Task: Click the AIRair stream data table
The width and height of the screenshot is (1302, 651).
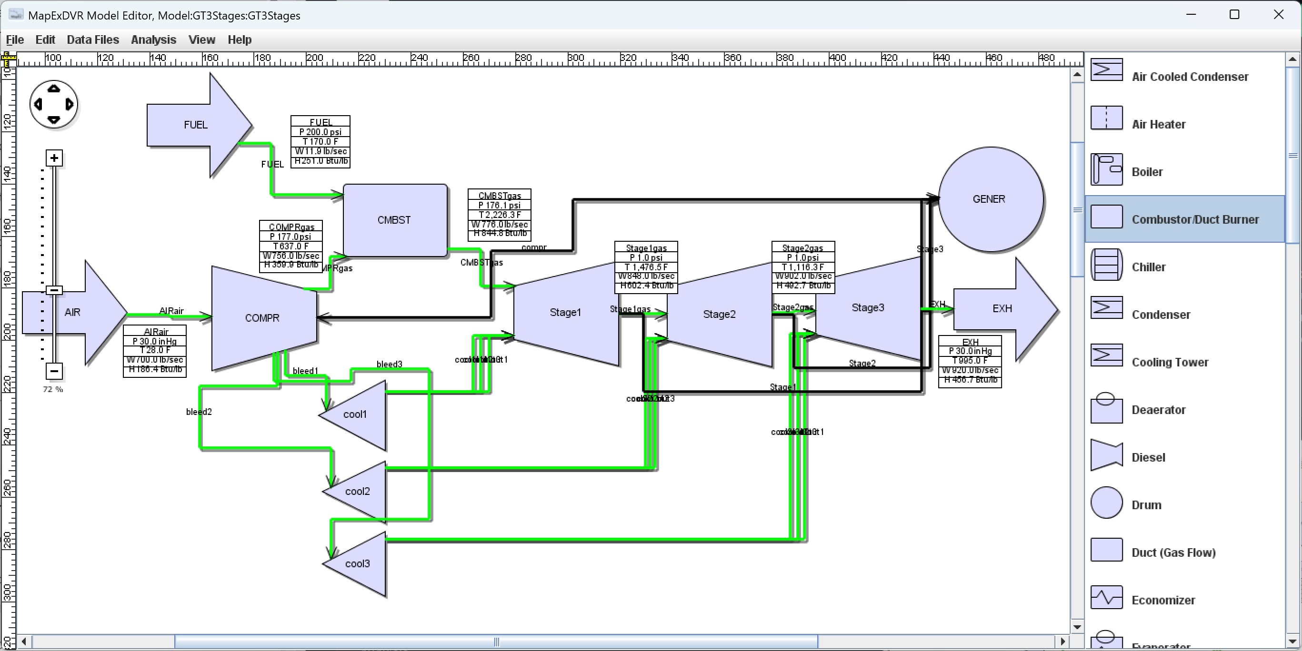Action: [x=155, y=351]
